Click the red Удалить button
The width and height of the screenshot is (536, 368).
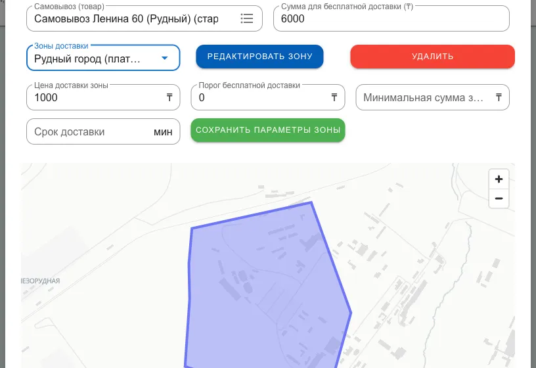(432, 57)
